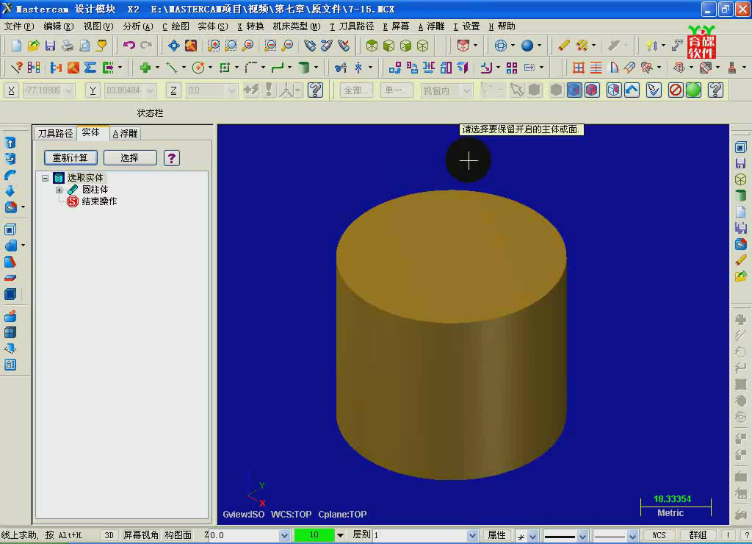Expand the 圆柱体 tree node
752x544 pixels.
pos(59,190)
